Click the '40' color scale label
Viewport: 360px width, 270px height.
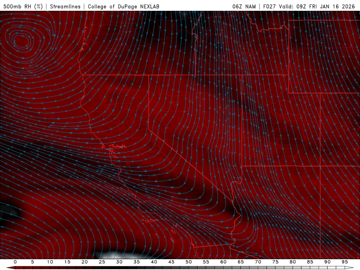coord(154,262)
